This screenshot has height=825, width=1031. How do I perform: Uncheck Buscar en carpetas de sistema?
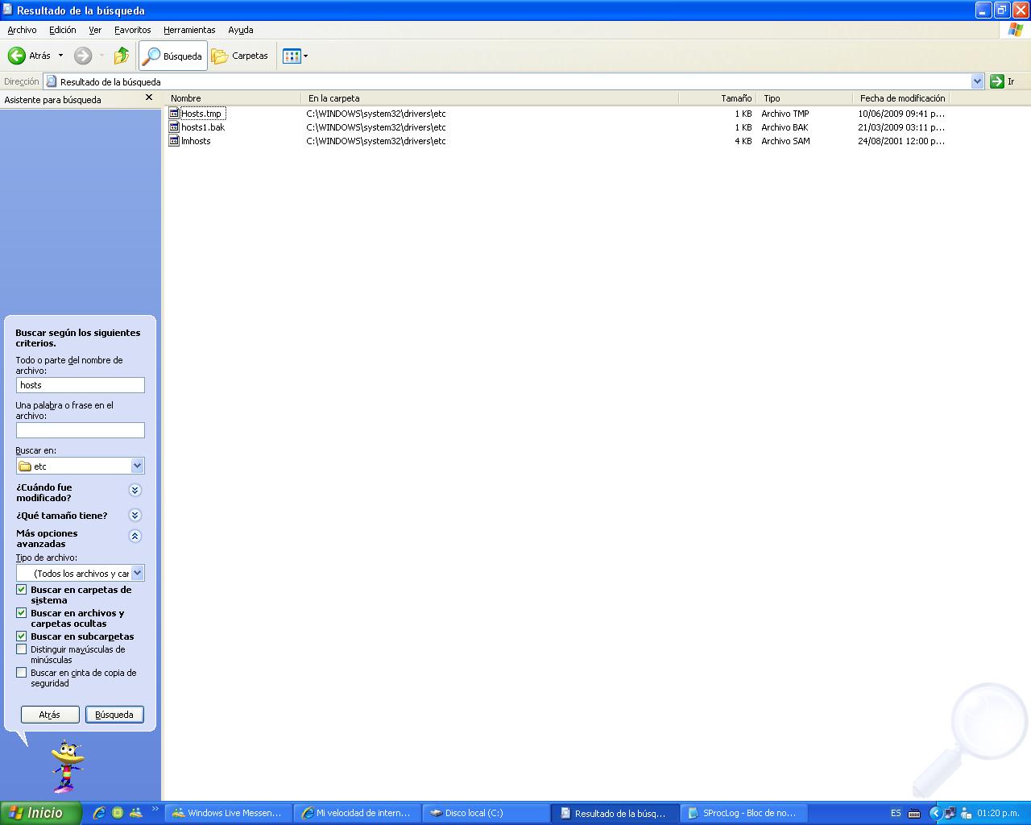pos(22,590)
